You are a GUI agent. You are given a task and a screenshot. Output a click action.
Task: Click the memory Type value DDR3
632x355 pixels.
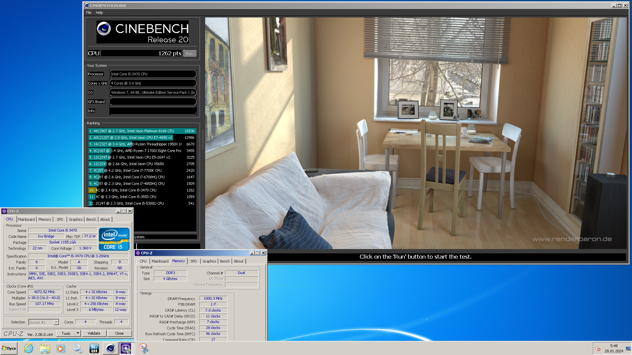click(x=170, y=273)
